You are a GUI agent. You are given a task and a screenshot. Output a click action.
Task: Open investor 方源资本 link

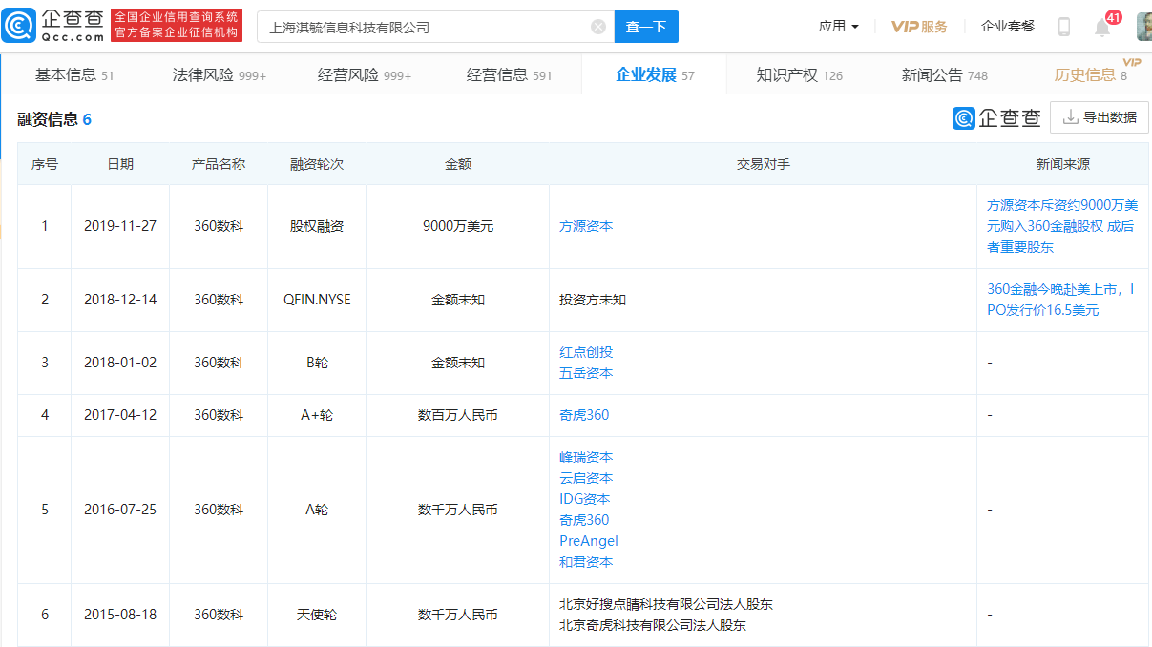pos(586,226)
